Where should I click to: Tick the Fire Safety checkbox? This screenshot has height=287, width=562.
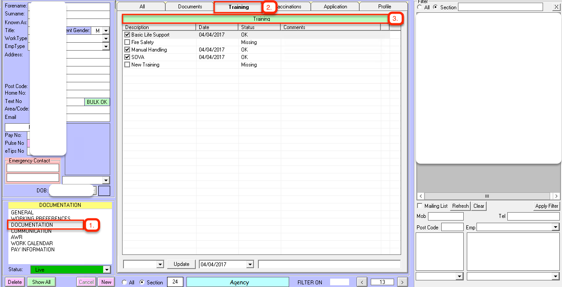coord(127,42)
